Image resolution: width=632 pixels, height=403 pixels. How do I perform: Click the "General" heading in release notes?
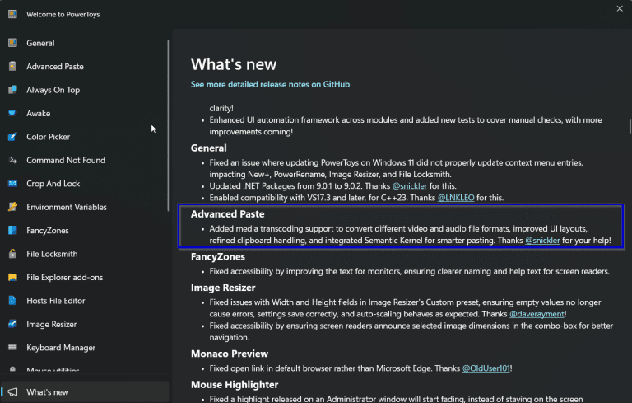tap(208, 148)
